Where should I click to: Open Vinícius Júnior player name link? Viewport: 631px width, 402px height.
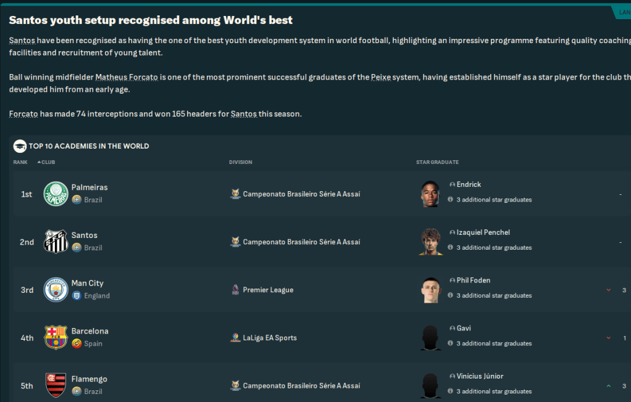point(480,376)
